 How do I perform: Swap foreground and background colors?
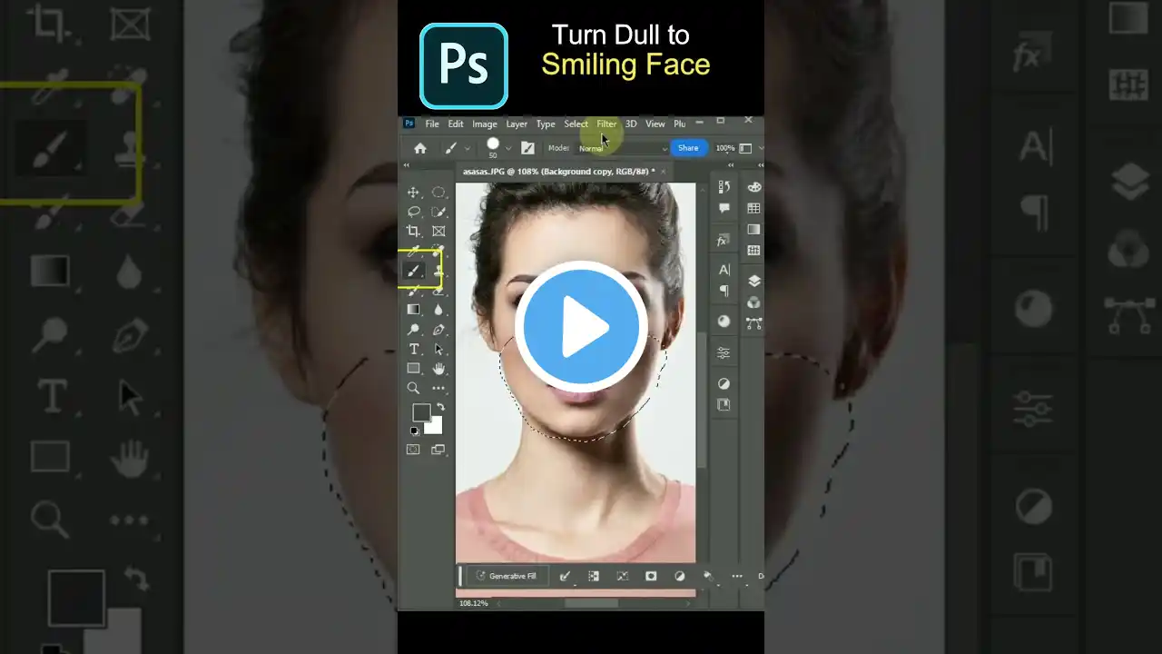tap(440, 408)
